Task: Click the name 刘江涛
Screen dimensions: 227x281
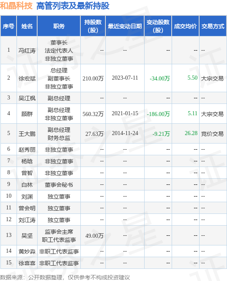Action: (27, 220)
